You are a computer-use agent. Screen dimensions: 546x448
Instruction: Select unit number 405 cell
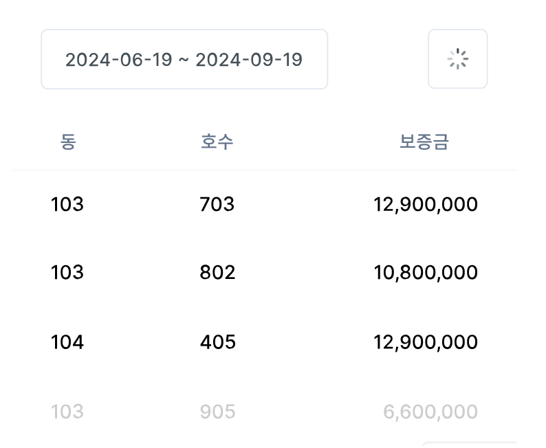click(217, 342)
